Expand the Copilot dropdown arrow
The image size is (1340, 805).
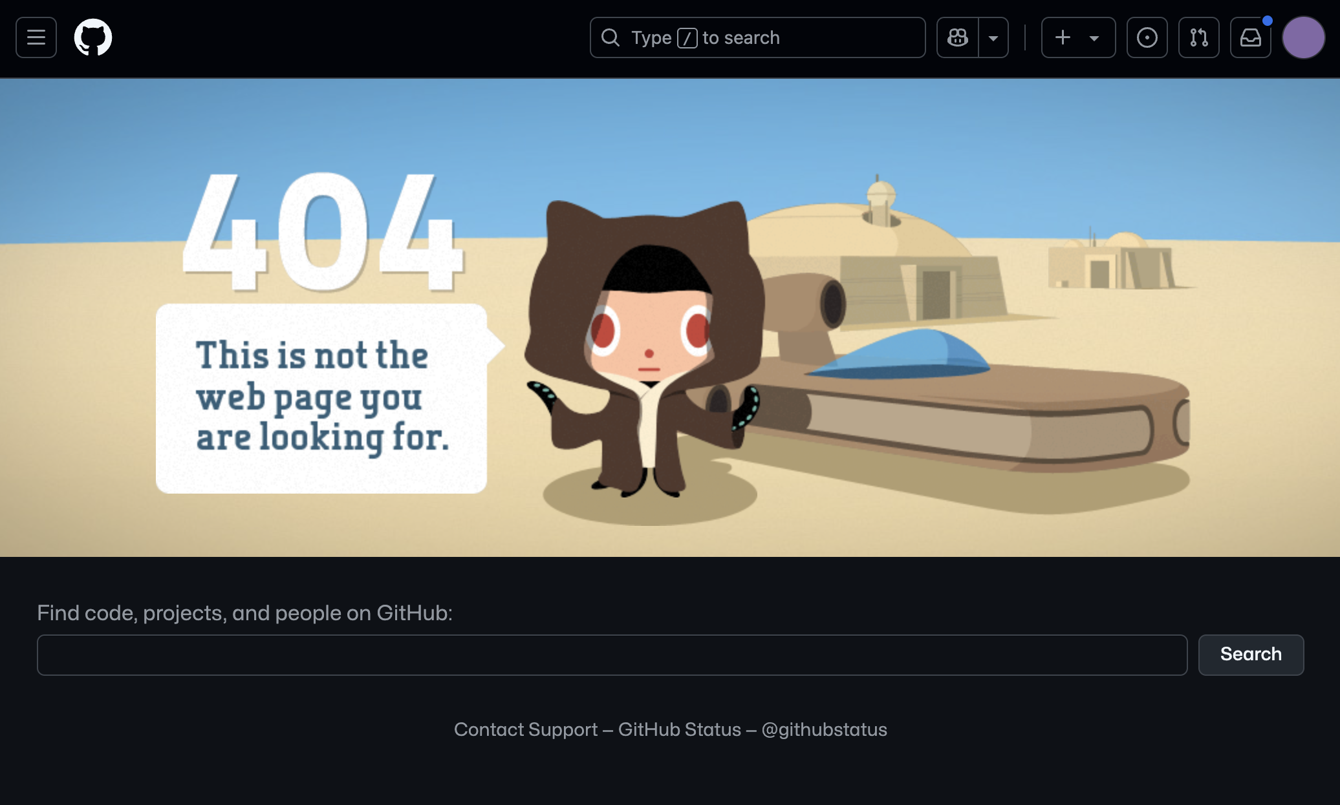pos(993,37)
